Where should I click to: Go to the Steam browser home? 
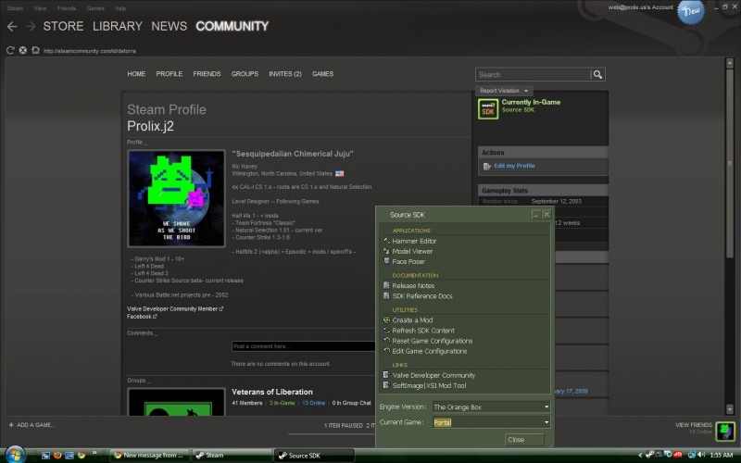35,50
